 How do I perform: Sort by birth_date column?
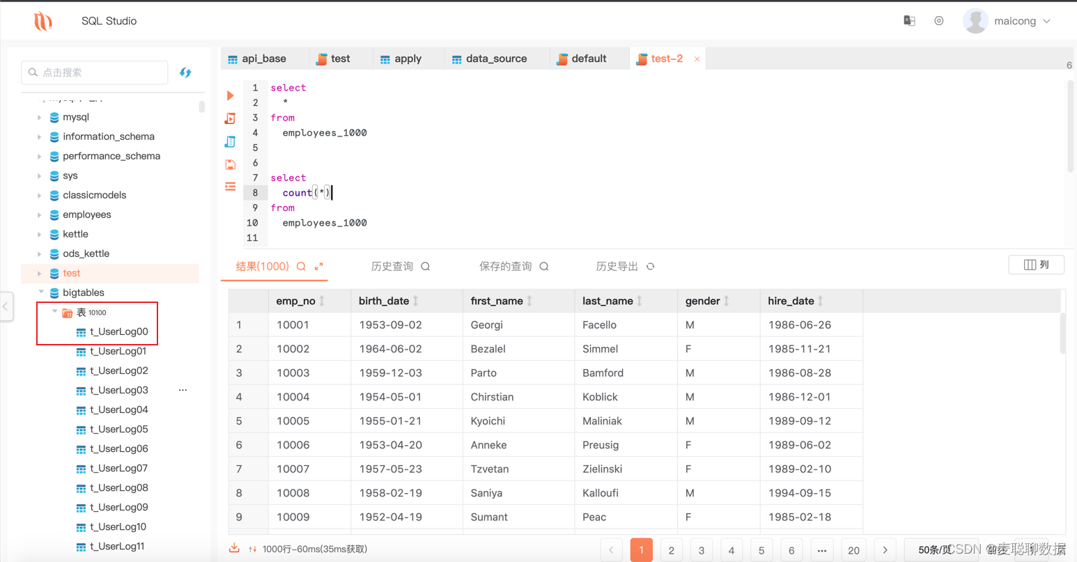416,301
